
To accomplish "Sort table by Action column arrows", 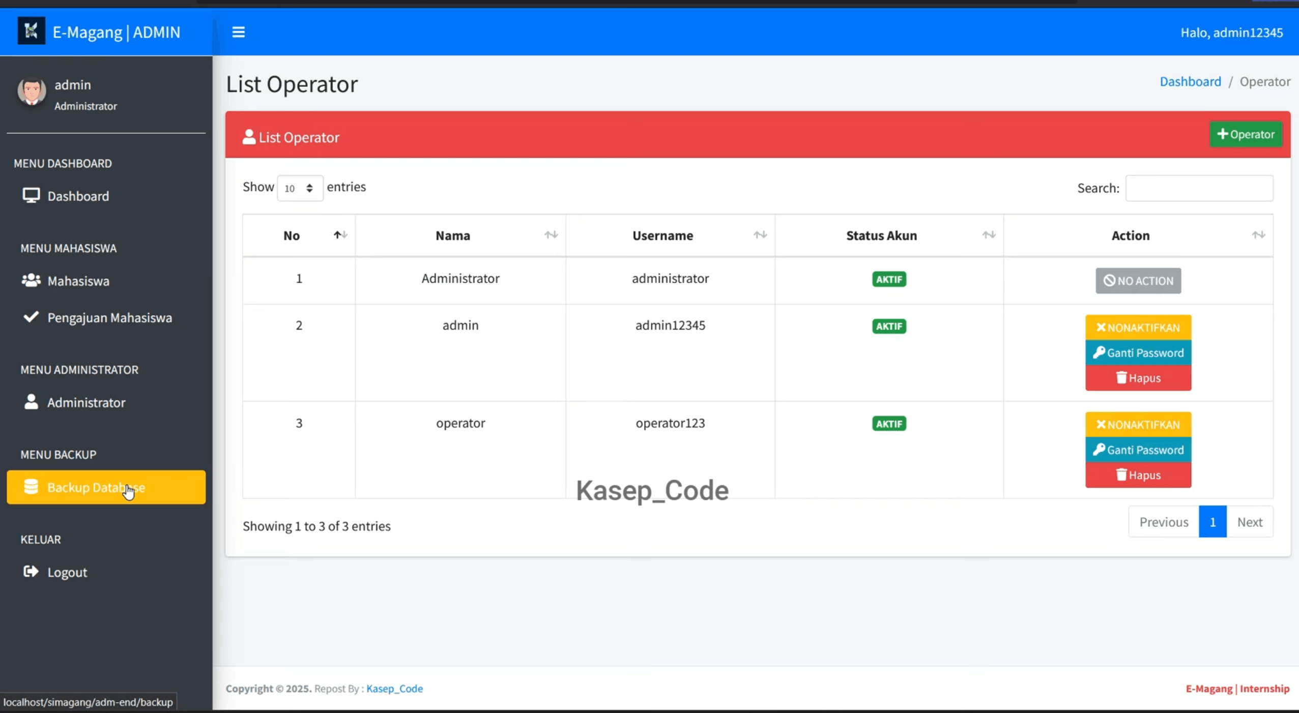I will click(x=1258, y=235).
